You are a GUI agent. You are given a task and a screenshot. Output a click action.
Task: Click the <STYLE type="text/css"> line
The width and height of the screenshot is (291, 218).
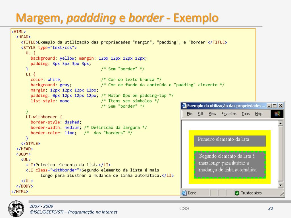click(49, 48)
